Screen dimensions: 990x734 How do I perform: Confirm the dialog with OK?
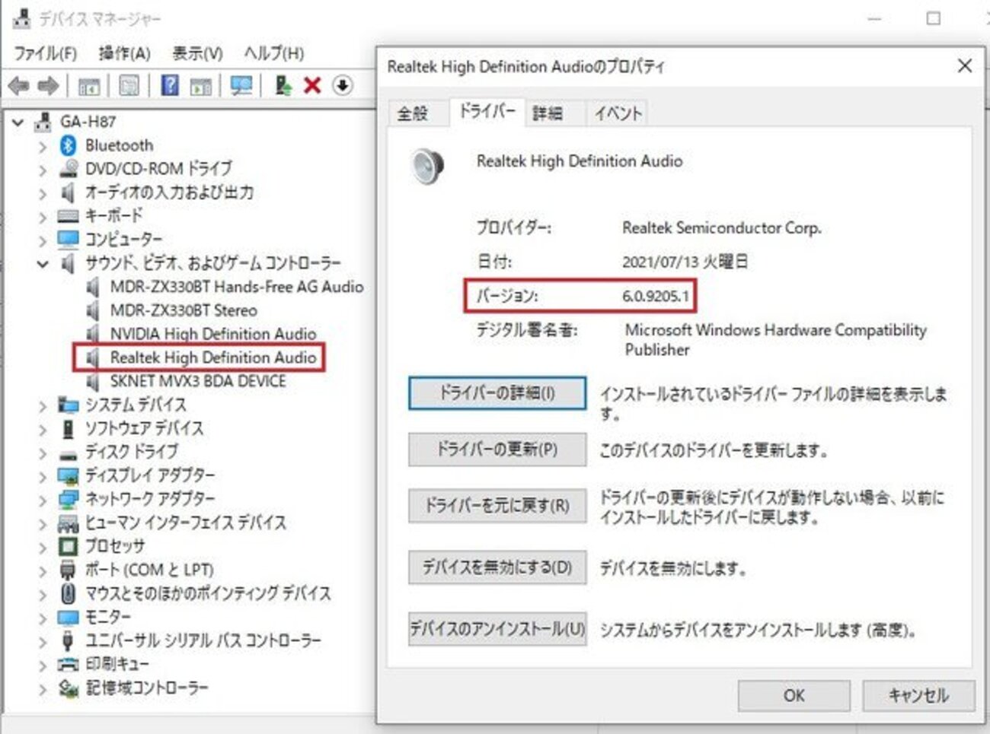point(794,695)
